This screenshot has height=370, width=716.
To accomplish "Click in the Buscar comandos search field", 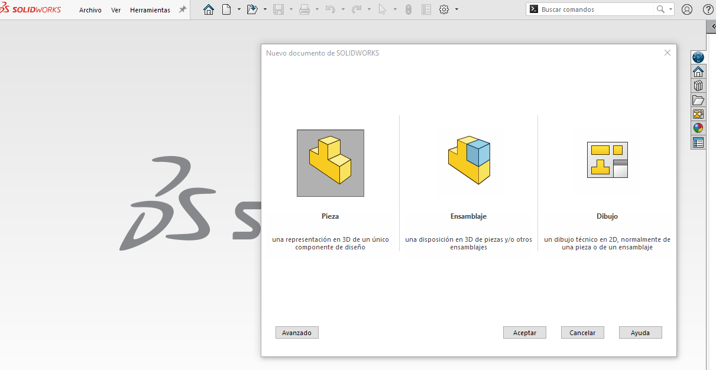I will [x=597, y=9].
